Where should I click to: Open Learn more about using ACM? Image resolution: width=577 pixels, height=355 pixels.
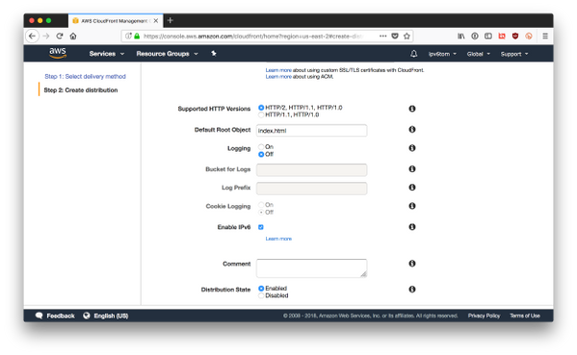tap(278, 77)
